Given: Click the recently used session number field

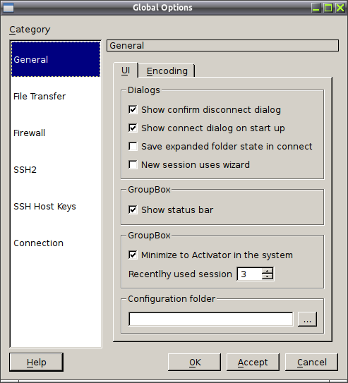Looking at the screenshot, I should 249,274.
